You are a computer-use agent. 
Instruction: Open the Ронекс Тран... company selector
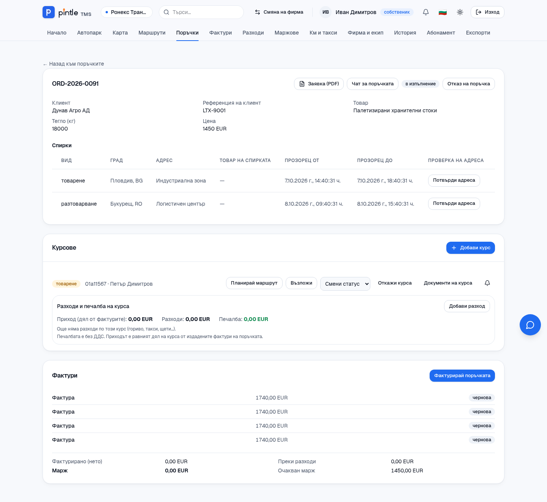click(x=126, y=12)
